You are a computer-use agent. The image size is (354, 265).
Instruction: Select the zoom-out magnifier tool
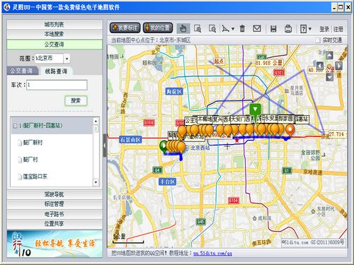[212, 28]
